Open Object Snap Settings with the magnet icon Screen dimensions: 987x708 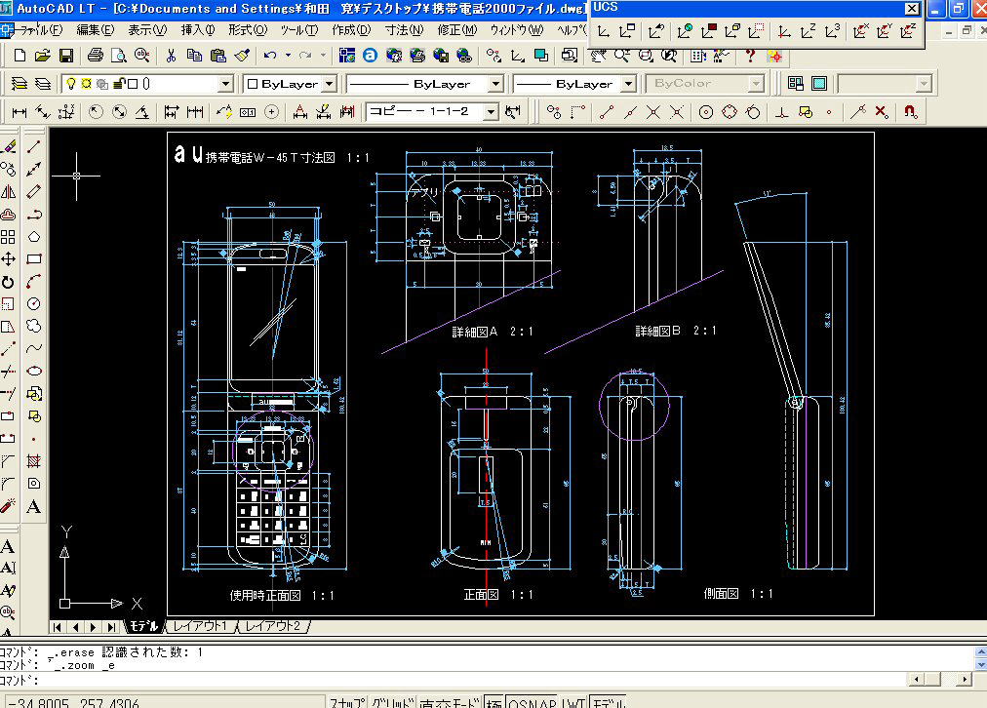tap(910, 112)
